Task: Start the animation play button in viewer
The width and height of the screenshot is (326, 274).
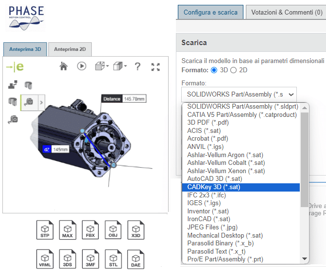Action: pyautogui.click(x=82, y=66)
